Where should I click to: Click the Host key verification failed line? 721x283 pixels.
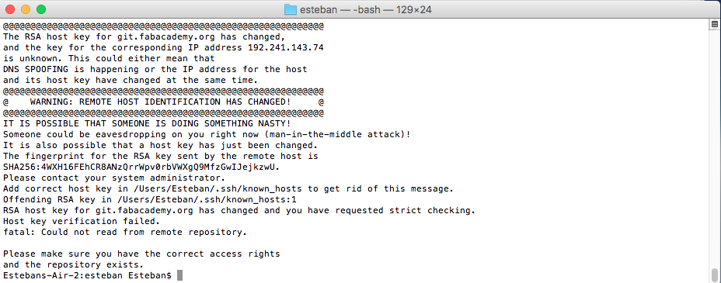coord(82,221)
